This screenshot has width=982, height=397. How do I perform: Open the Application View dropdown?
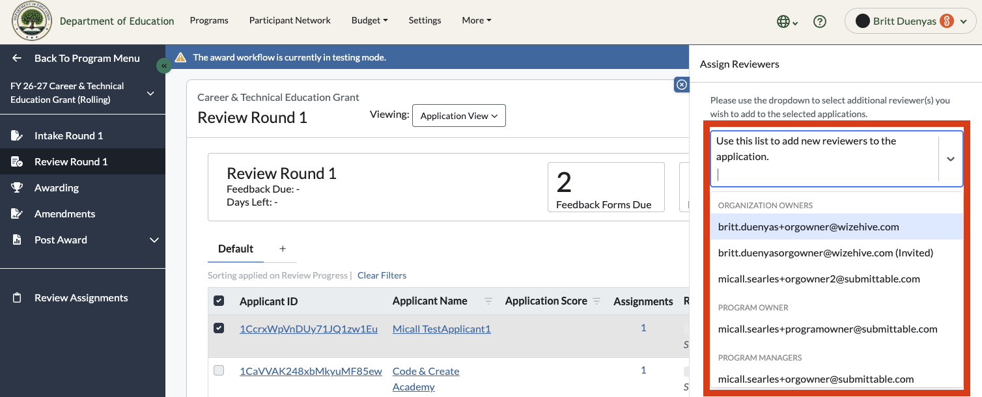click(x=459, y=116)
